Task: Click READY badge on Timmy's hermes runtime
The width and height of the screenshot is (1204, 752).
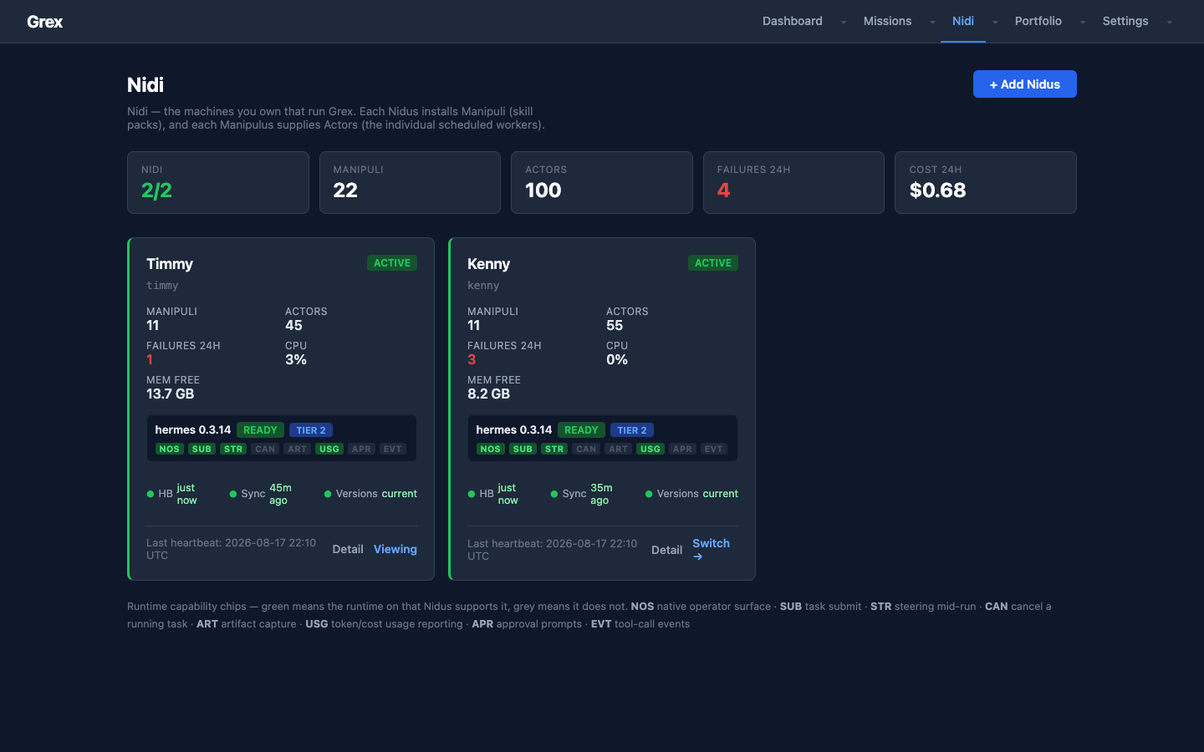Action: pyautogui.click(x=260, y=430)
